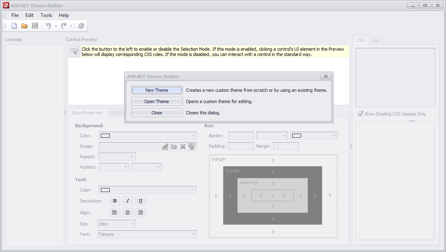Click the Background Color swatch
Screen dimensions: 446x252
(105, 136)
